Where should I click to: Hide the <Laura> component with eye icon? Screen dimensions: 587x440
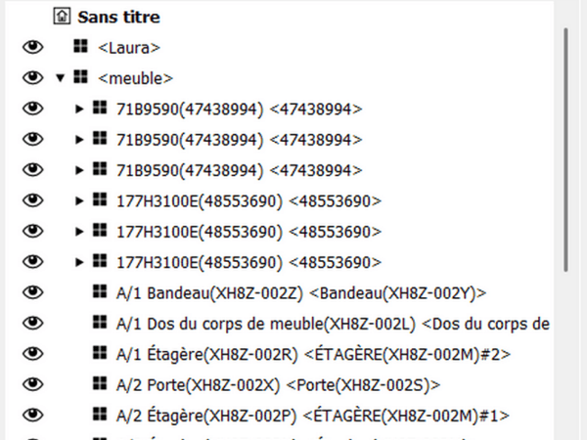tap(33, 47)
